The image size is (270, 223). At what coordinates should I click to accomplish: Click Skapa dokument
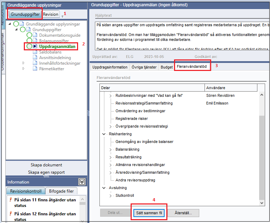(x=46, y=165)
